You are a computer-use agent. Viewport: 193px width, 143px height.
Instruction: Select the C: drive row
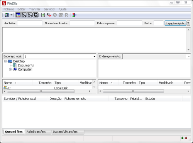pos(47,88)
